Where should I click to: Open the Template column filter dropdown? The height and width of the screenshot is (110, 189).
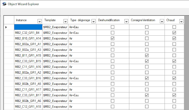66,21
